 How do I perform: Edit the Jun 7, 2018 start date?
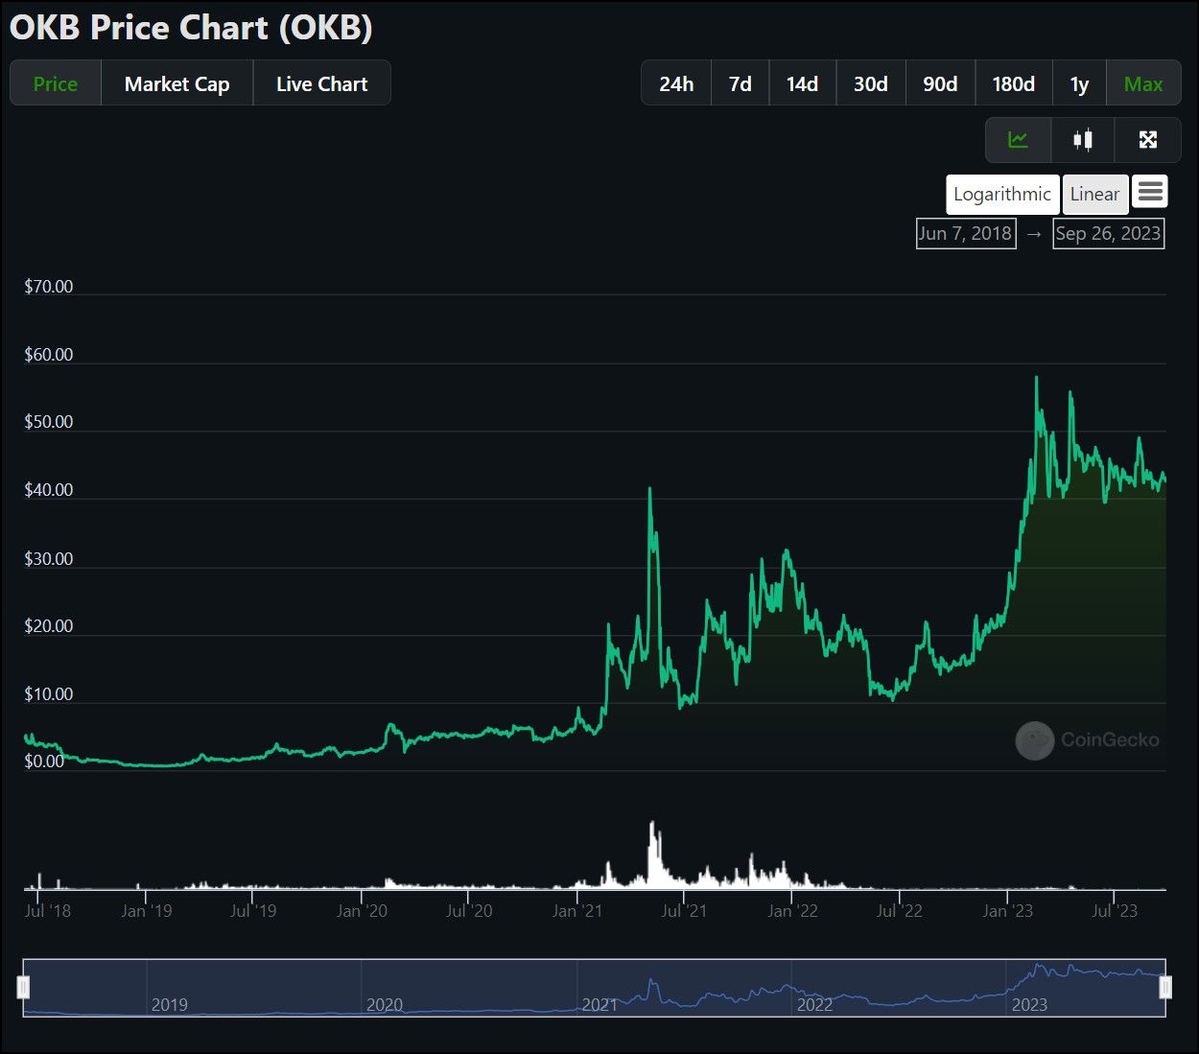tap(965, 233)
